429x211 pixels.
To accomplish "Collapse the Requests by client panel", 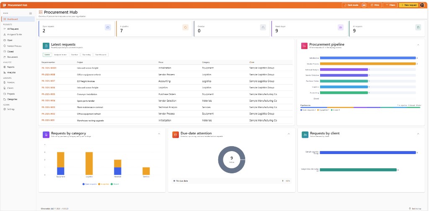I will coord(418,134).
